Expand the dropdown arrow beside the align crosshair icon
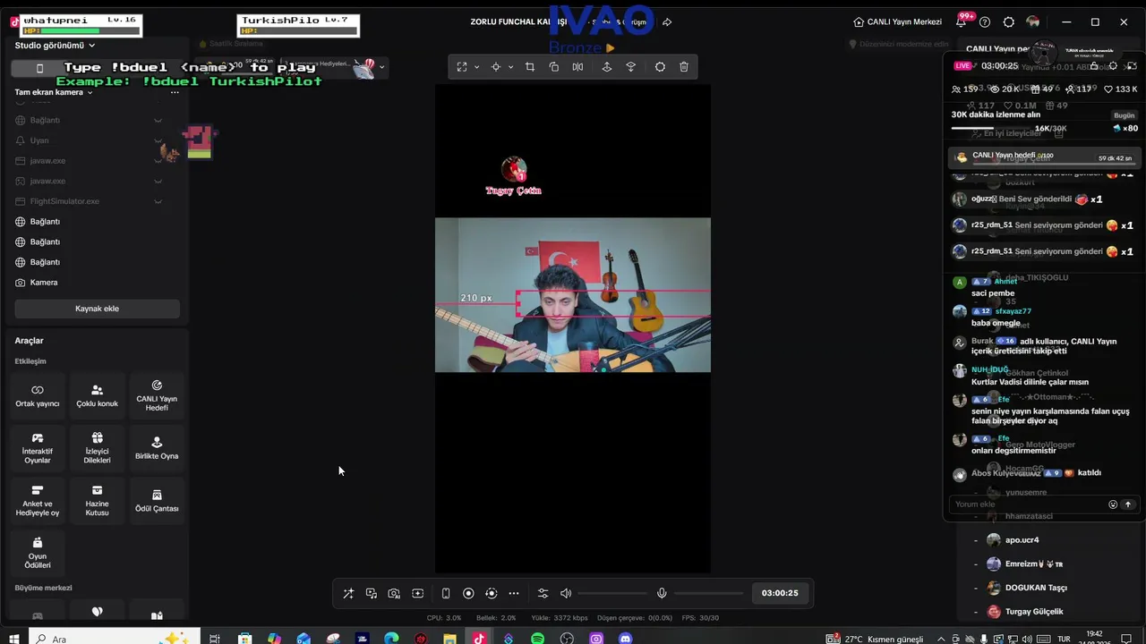Viewport: 1146px width, 644px height. click(511, 67)
